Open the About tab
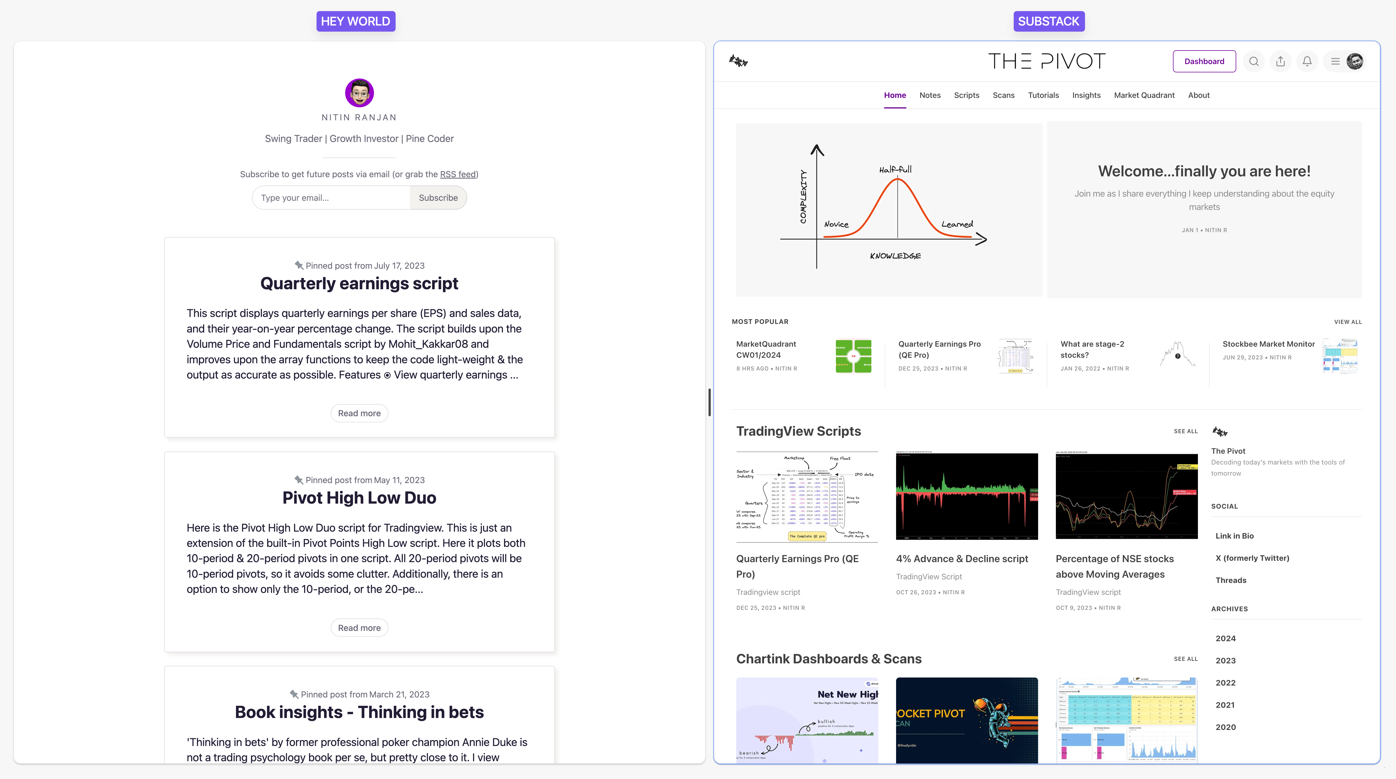Viewport: 1396px width, 779px height. click(x=1199, y=95)
